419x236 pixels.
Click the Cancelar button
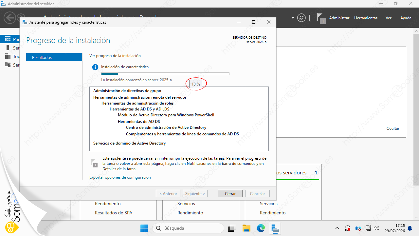pos(257,193)
